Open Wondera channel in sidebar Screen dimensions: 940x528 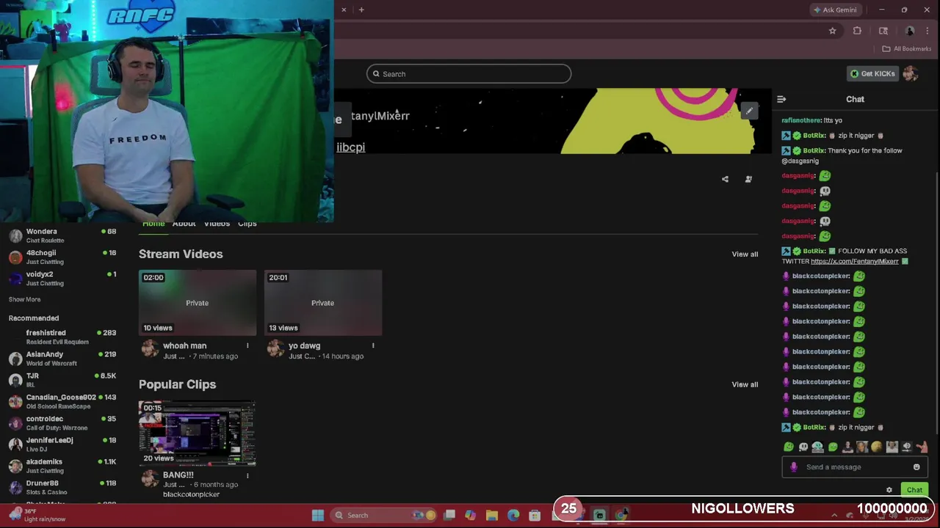tap(62, 235)
